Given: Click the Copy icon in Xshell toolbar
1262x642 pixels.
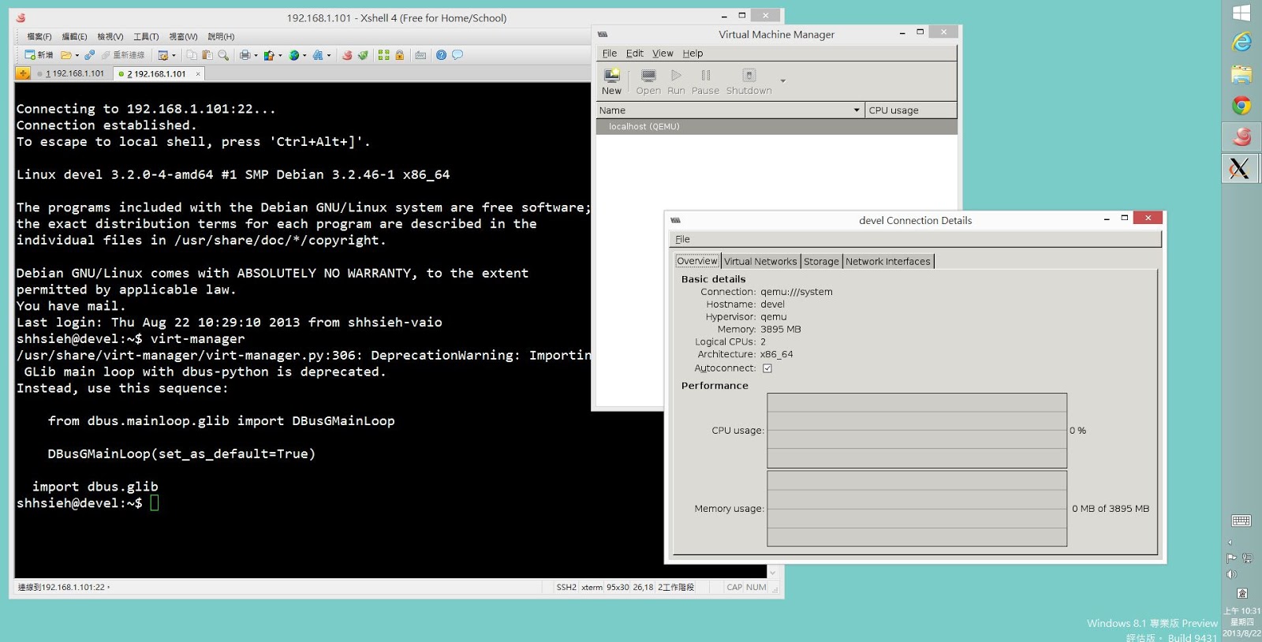Looking at the screenshot, I should (192, 55).
